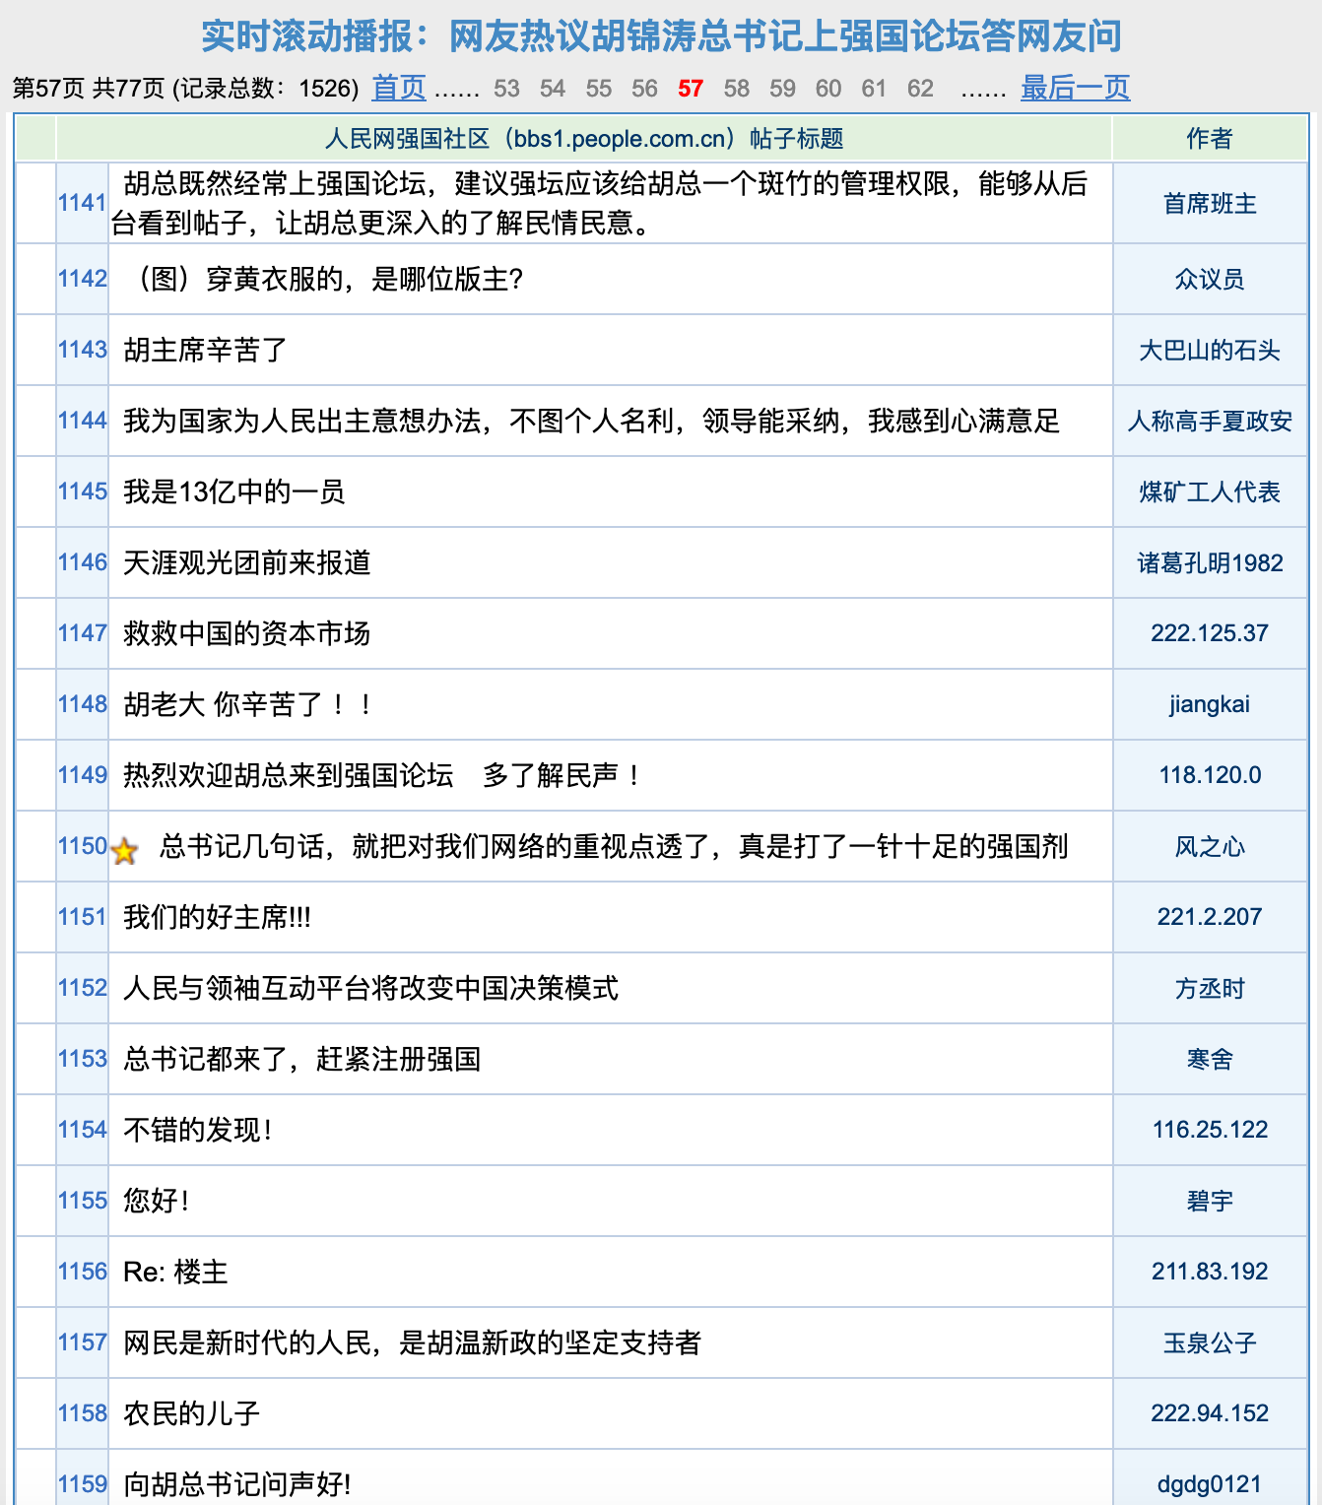Click post title Re: 楼主

(x=175, y=1272)
